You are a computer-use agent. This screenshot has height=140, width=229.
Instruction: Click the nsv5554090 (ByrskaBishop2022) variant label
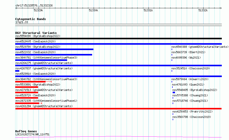(x=38, y=36)
